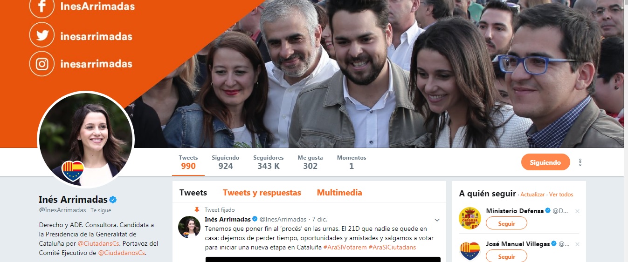Follow Ministerio Defensa with the Seguir button
The height and width of the screenshot is (262, 628).
(x=506, y=223)
